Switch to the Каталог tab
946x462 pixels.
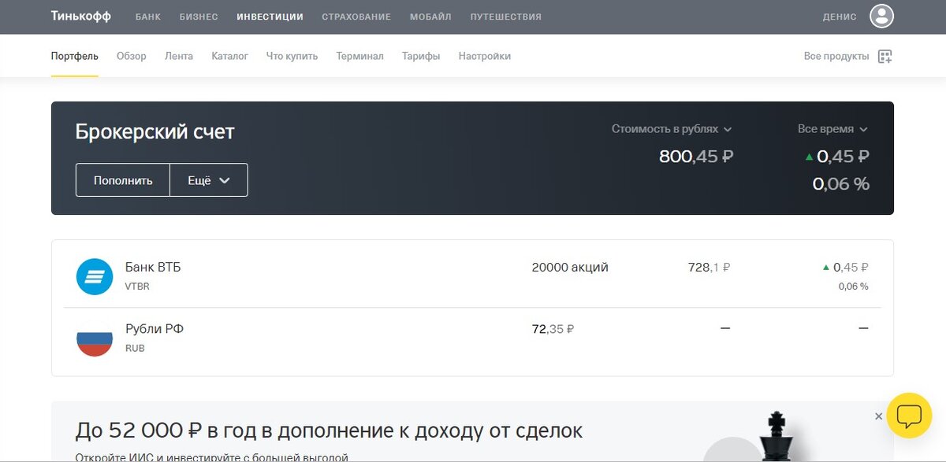pyautogui.click(x=230, y=56)
